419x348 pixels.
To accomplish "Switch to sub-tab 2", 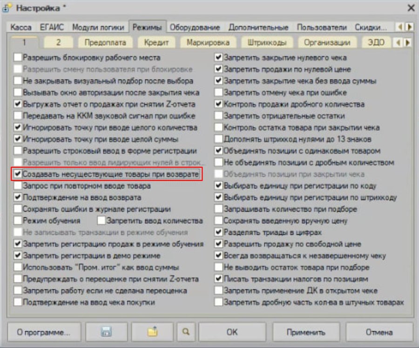I will (x=58, y=42).
